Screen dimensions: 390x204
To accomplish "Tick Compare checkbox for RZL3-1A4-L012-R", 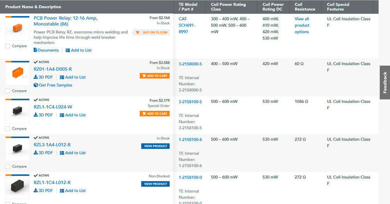I will [x=8, y=166].
